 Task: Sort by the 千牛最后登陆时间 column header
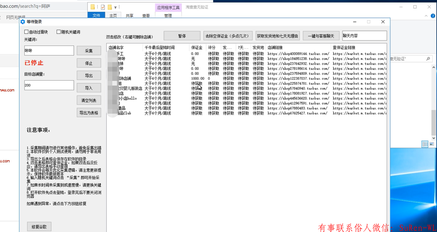click(166, 47)
